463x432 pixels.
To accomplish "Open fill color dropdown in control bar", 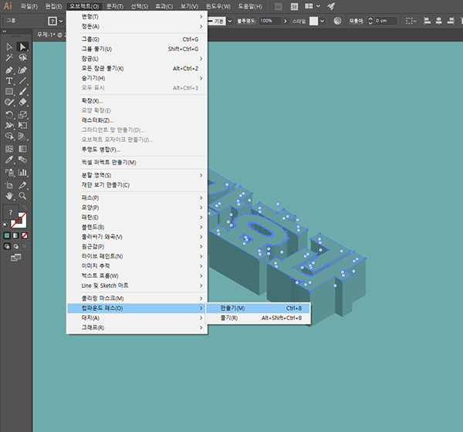I will [61, 21].
